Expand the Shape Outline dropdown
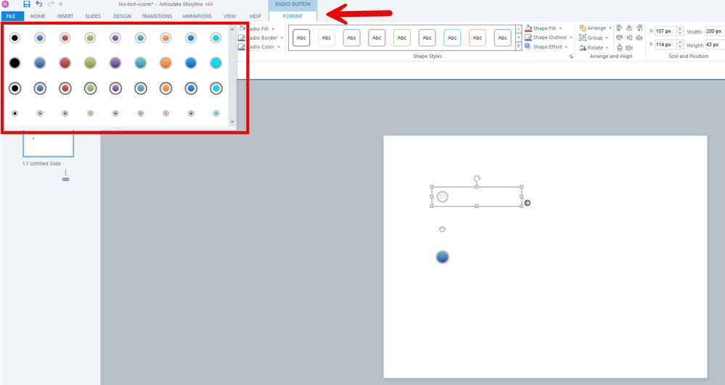Screen dimensions: 725x385 pos(549,38)
